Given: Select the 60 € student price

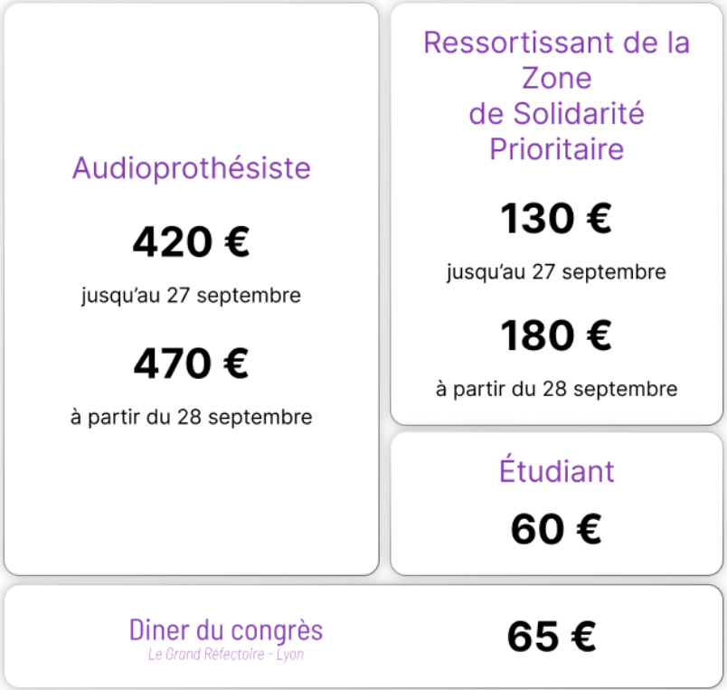Looking at the screenshot, I should point(556,529).
